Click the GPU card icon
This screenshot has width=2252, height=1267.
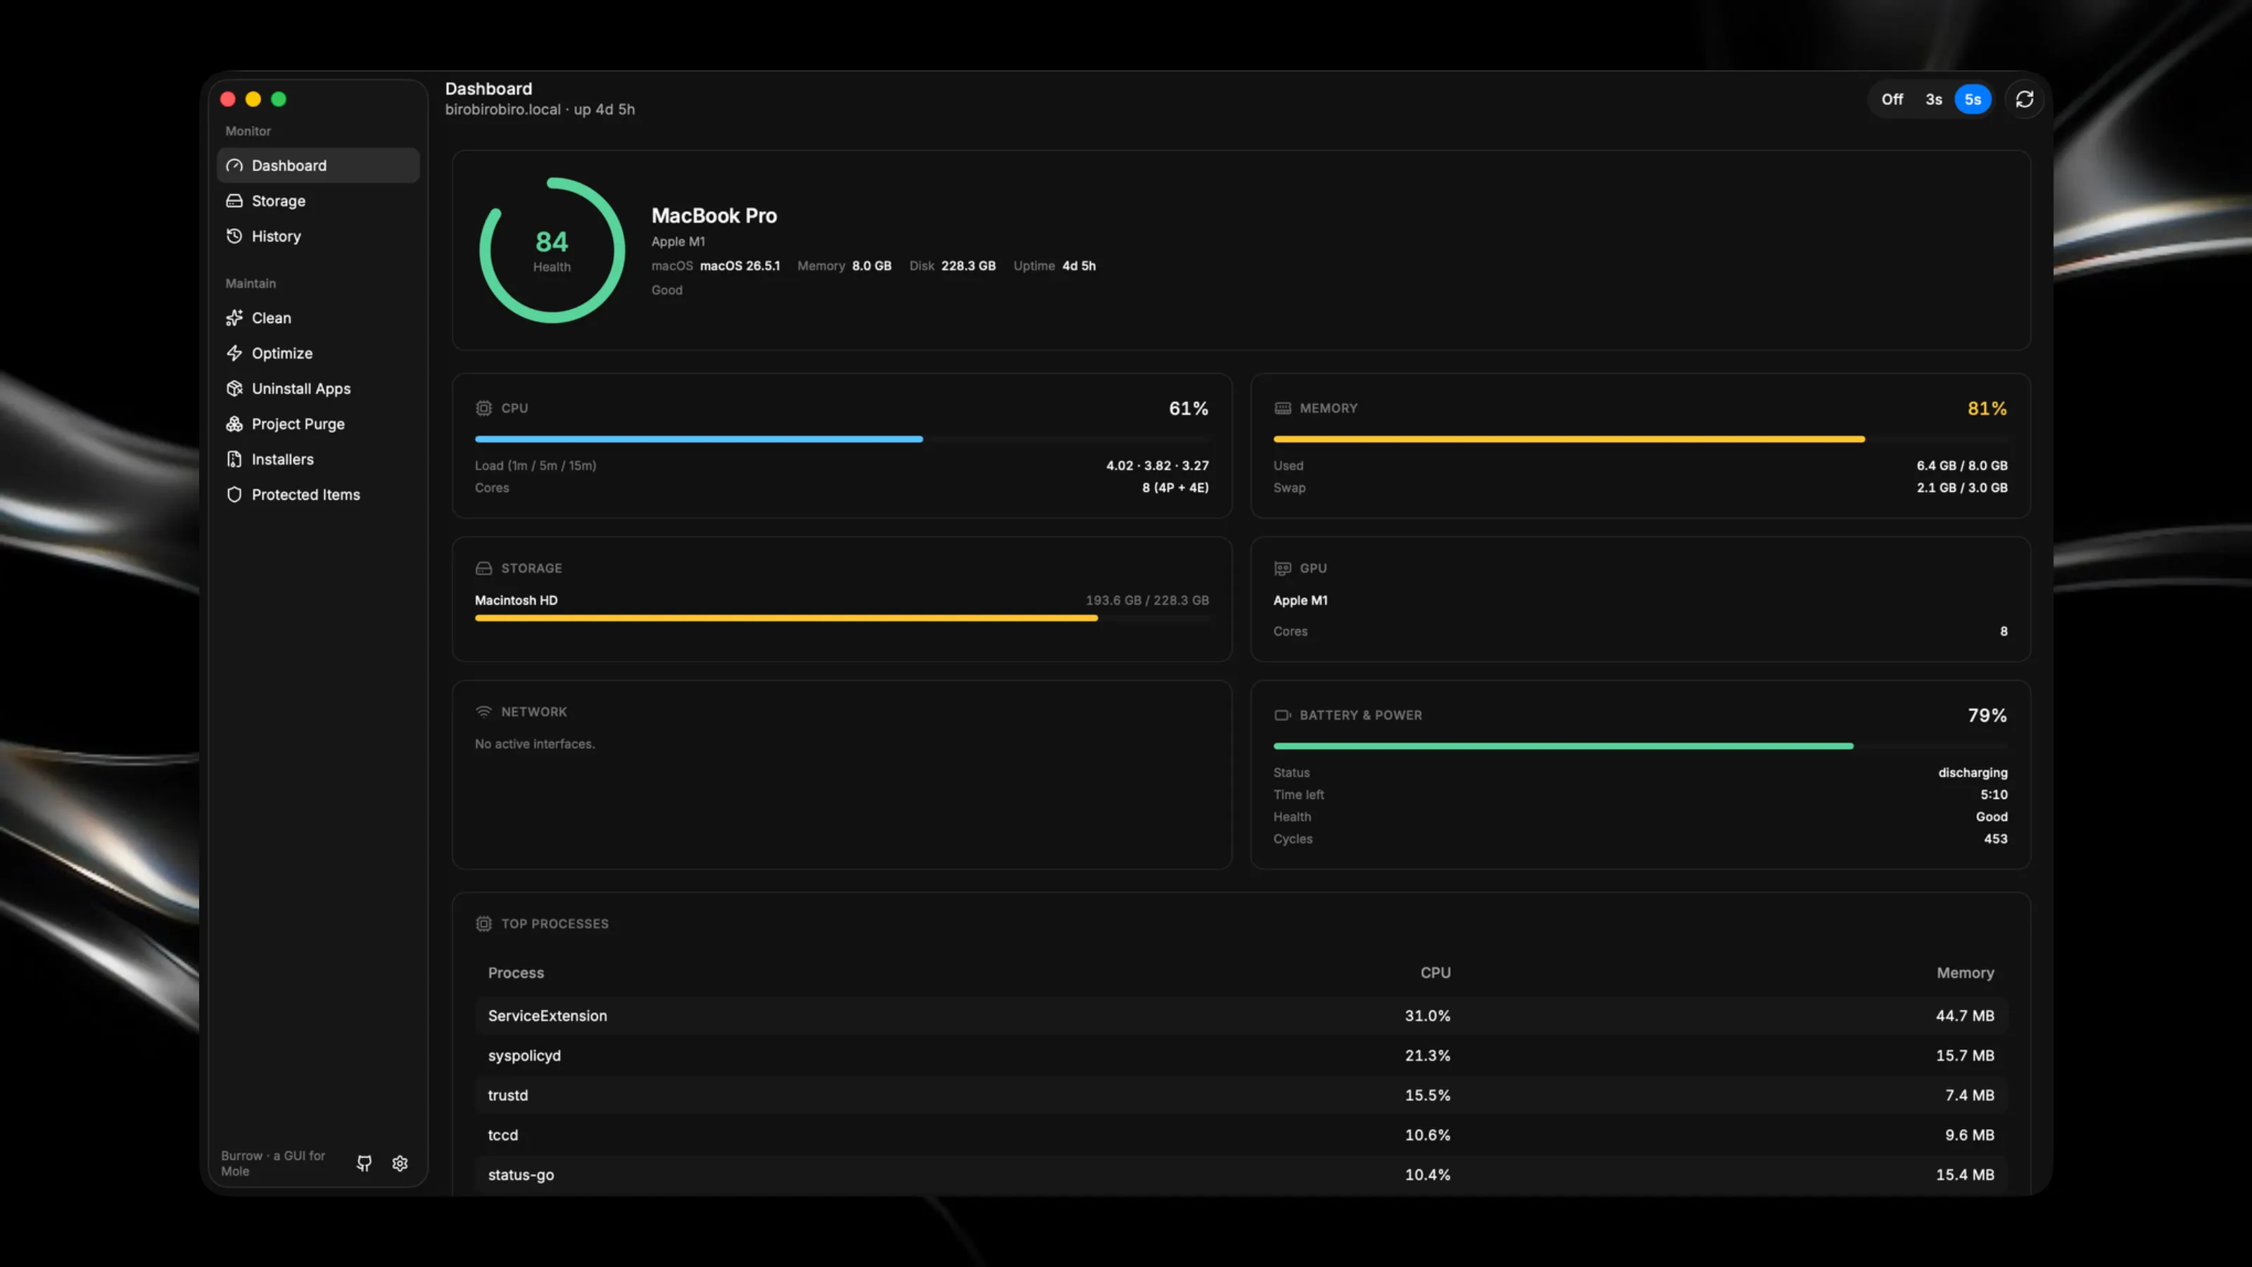(1282, 568)
